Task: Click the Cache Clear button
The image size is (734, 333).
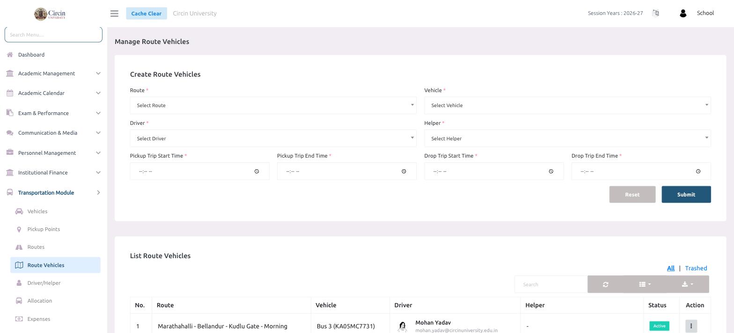Action: (x=147, y=13)
